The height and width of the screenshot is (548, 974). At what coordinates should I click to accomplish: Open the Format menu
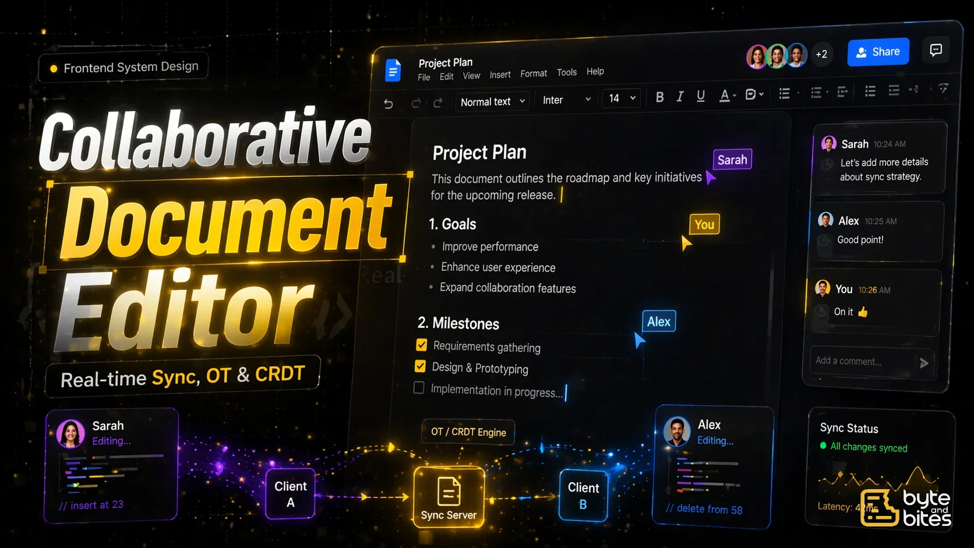[x=534, y=73]
